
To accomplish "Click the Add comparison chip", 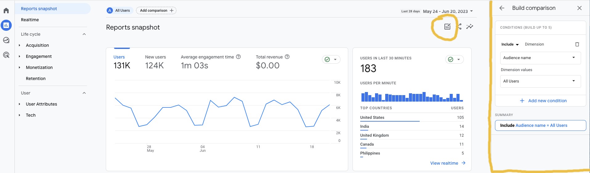I will (156, 10).
